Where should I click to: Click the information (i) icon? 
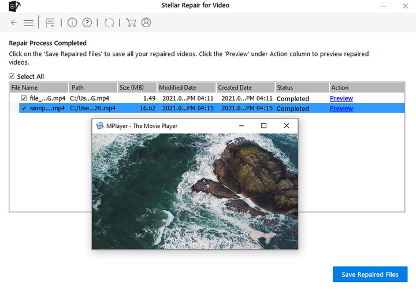tap(72, 23)
